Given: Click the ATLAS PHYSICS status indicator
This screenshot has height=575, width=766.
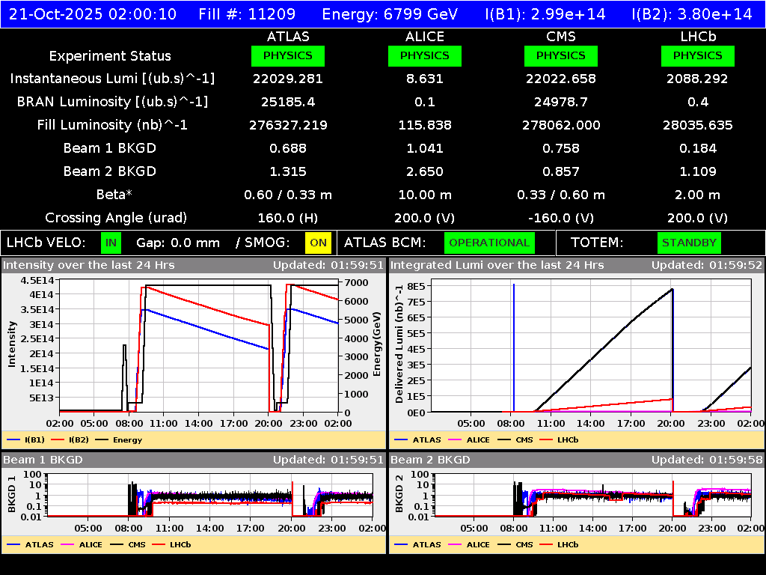Looking at the screenshot, I should point(289,55).
